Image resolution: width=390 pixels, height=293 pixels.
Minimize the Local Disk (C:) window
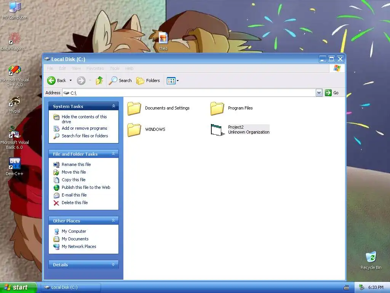[x=323, y=59]
